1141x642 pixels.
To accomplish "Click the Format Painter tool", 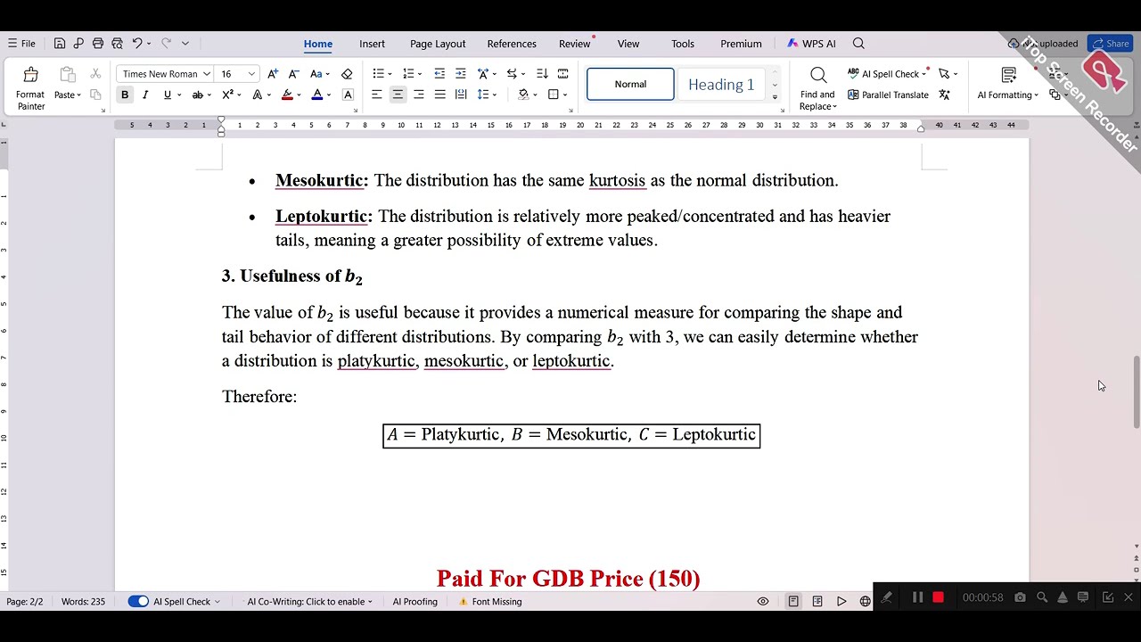I will (30, 88).
